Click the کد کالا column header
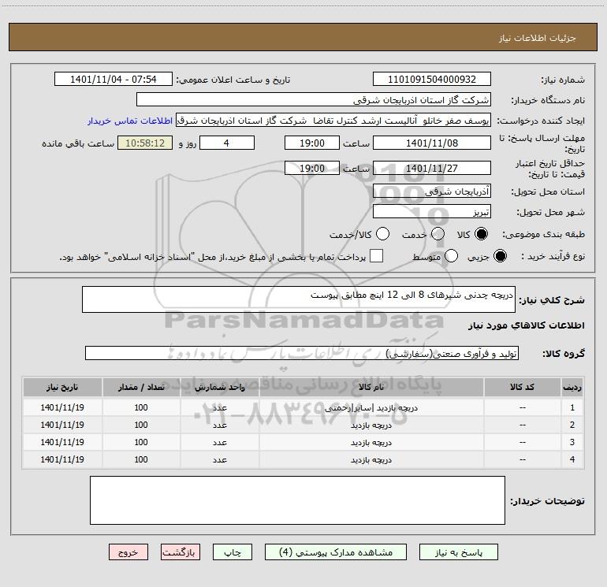Screen dimensions: 607x587 click(522, 388)
